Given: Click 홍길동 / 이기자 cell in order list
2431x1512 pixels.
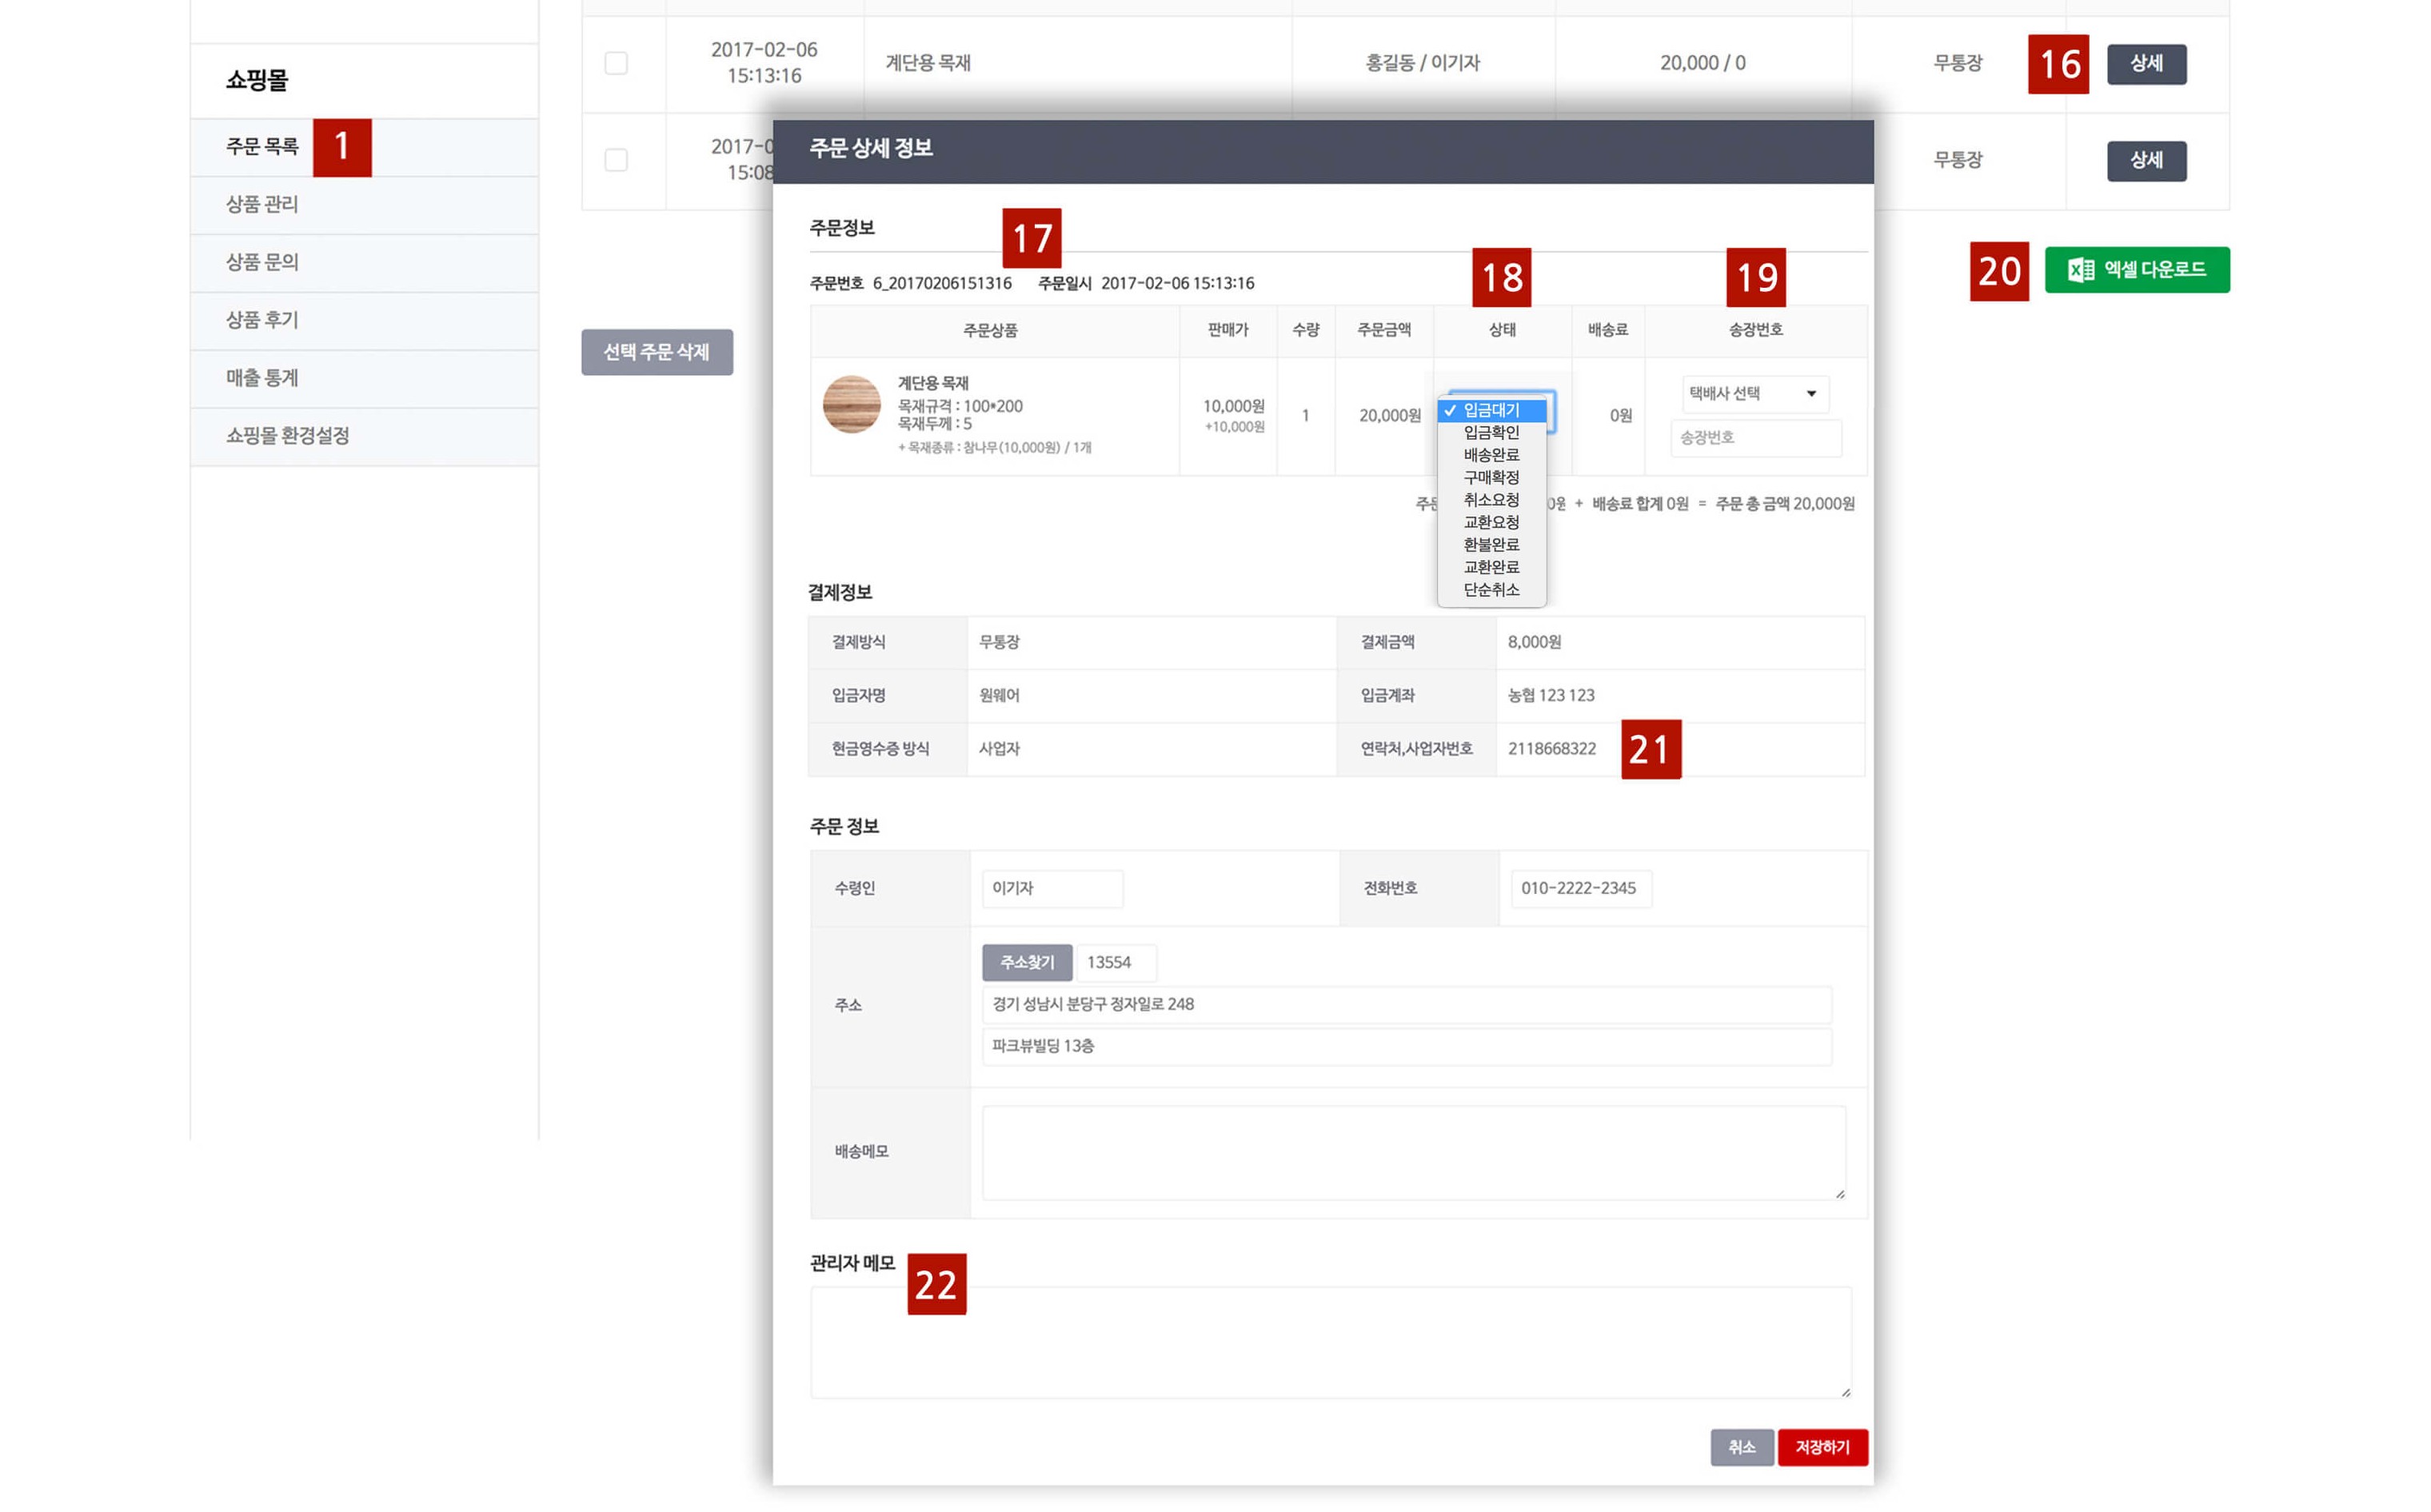Looking at the screenshot, I should (x=1422, y=63).
